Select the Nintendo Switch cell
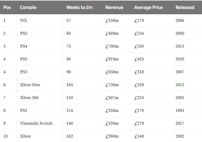202x142 pixels. [x=36, y=123]
